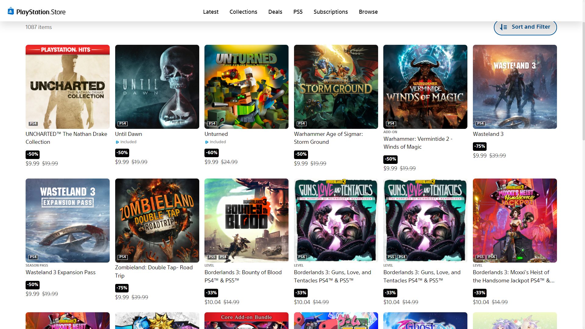Open the Sort and Filter panel
The width and height of the screenshot is (585, 329).
tap(525, 27)
